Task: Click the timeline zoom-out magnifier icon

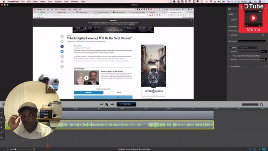Action: point(8,149)
